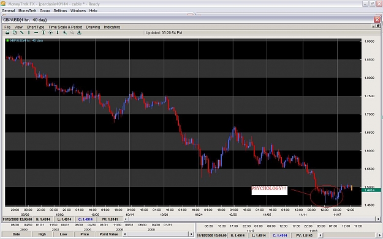Click the circled-dot target toolbar icon
Viewport: 383px width, 239px height.
[x=50, y=32]
